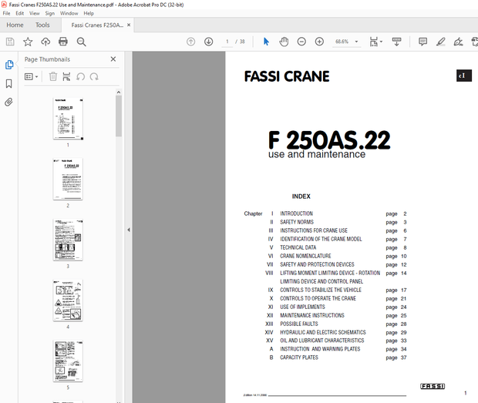
Task: Open the File menu
Action: (x=6, y=13)
